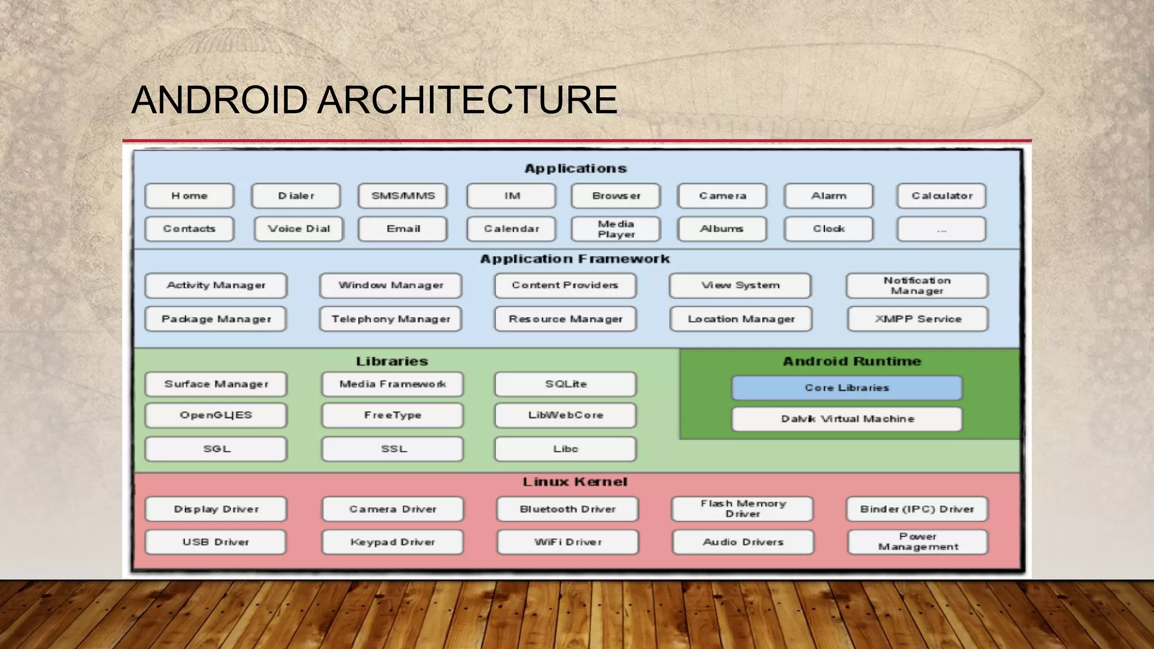The width and height of the screenshot is (1154, 649).
Task: Click the Home application box
Action: pyautogui.click(x=189, y=196)
